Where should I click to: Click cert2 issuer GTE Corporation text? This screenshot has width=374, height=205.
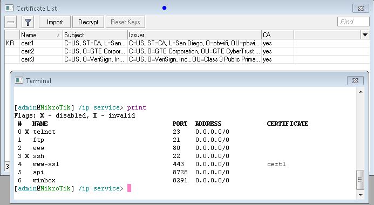(x=194, y=51)
